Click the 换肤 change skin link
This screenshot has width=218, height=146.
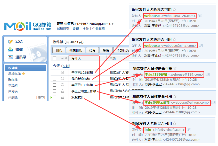click(x=85, y=29)
